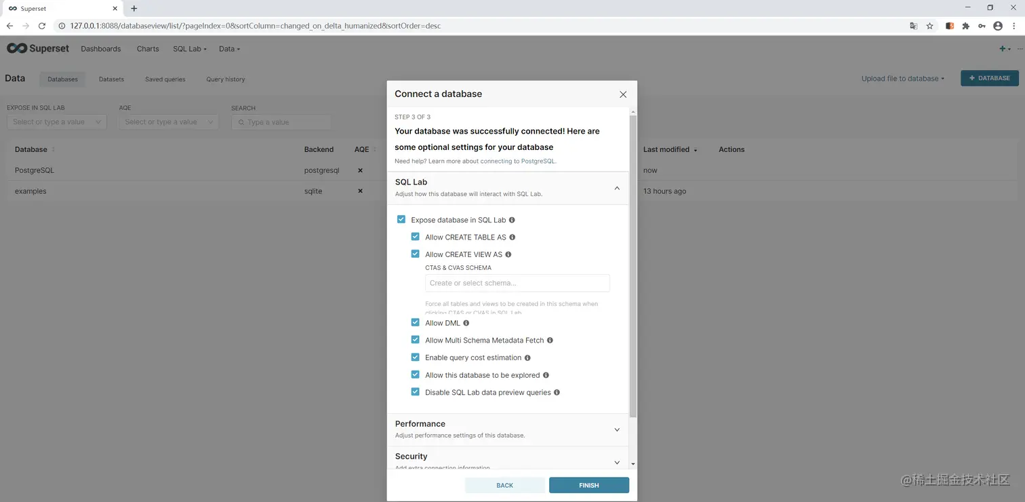Viewport: 1025px width, 502px height.
Task: Click examples database name in table
Action: [31, 191]
